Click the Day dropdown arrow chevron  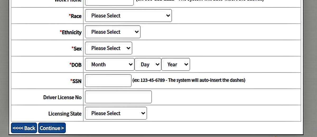157,65
